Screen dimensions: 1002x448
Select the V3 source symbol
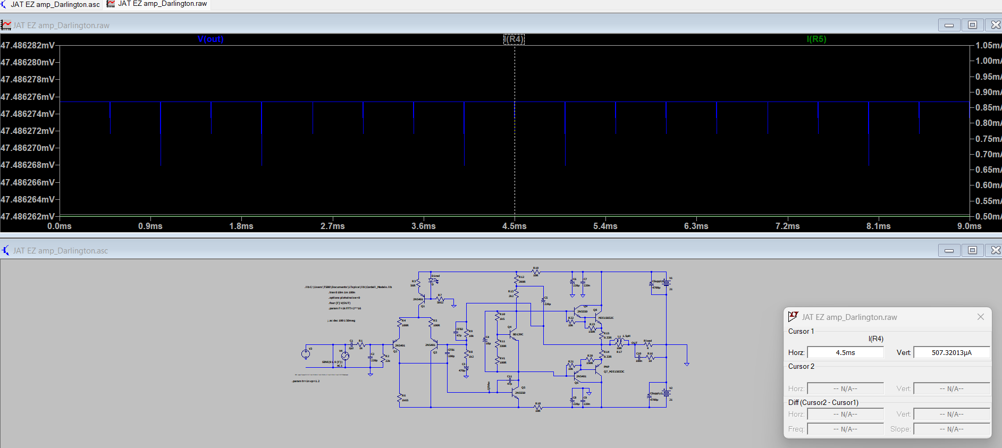tap(306, 353)
